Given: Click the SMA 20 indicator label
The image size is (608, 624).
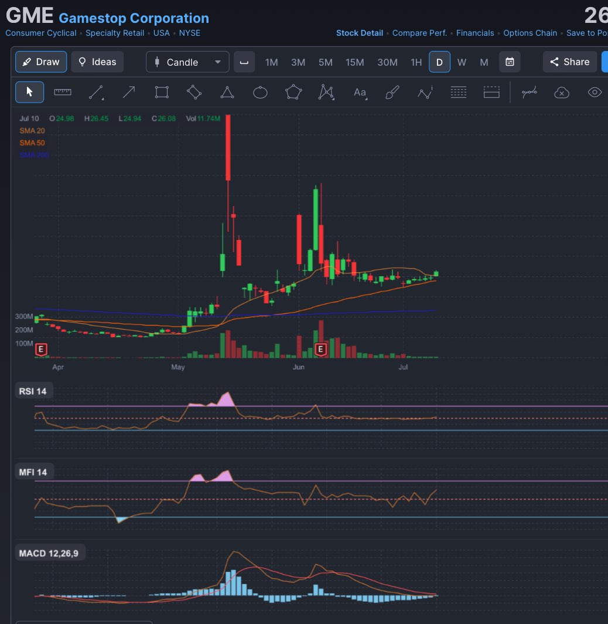Looking at the screenshot, I should [x=32, y=131].
